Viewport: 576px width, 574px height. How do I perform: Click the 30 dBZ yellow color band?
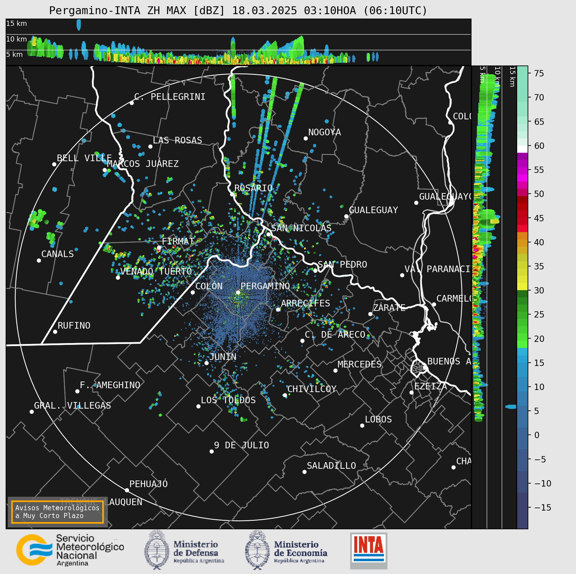[x=522, y=286]
